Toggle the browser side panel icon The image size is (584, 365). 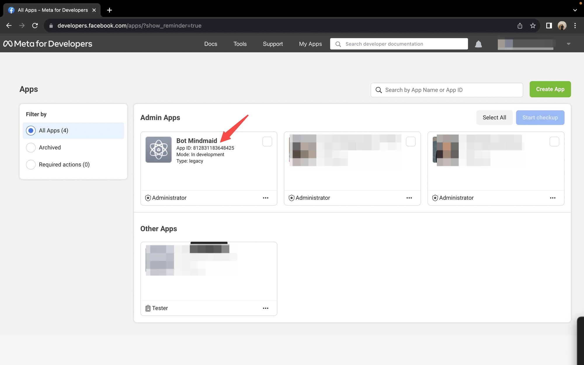(x=549, y=26)
